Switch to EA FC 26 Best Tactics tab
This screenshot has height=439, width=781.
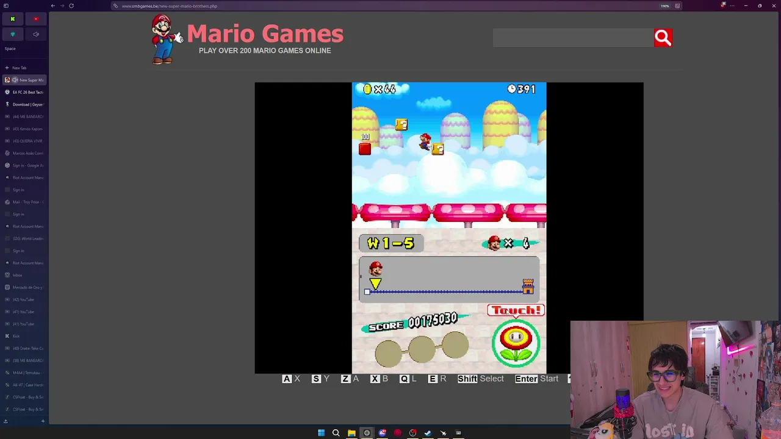23,92
